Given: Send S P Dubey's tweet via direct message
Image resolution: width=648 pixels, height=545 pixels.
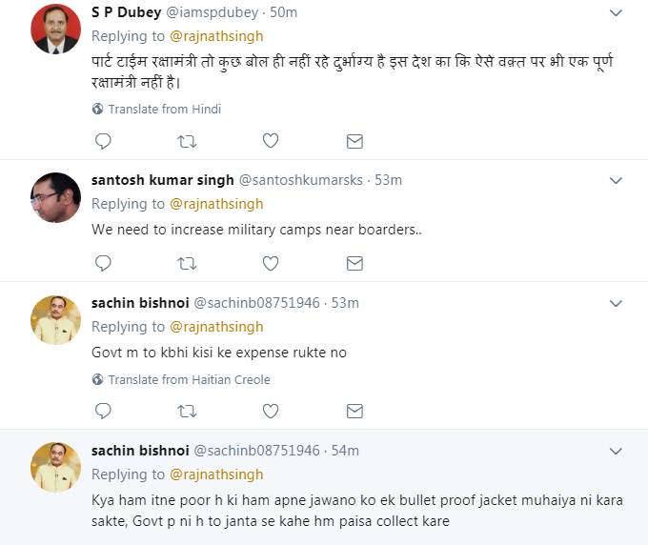Looking at the screenshot, I should tap(354, 141).
